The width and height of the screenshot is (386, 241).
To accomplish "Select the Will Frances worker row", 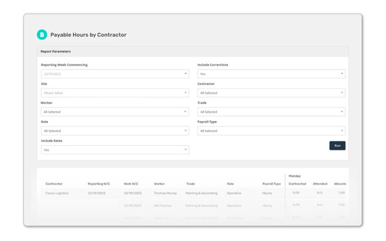I will [164, 205].
